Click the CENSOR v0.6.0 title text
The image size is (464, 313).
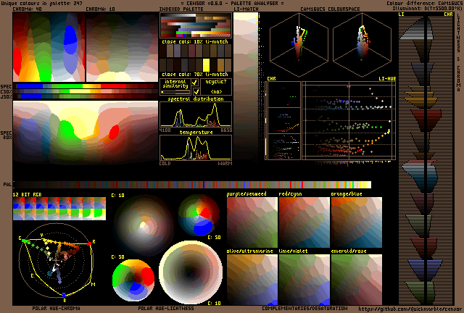coord(232,3)
